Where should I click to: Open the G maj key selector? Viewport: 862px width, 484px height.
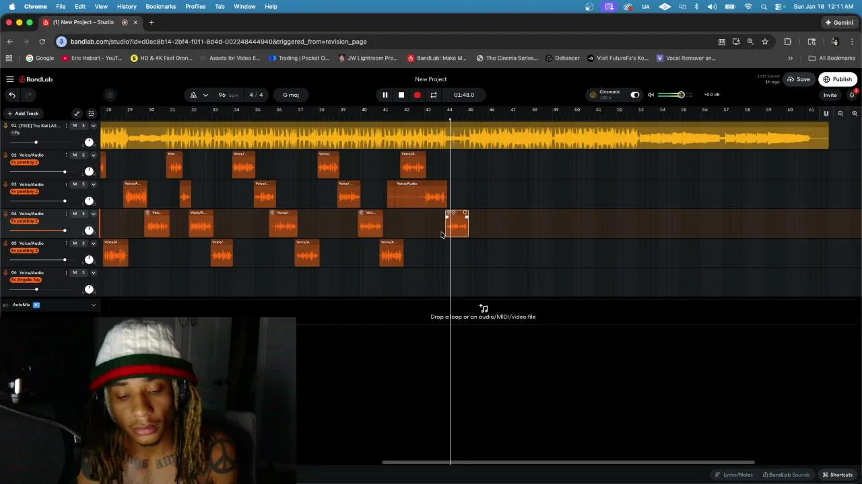(291, 95)
